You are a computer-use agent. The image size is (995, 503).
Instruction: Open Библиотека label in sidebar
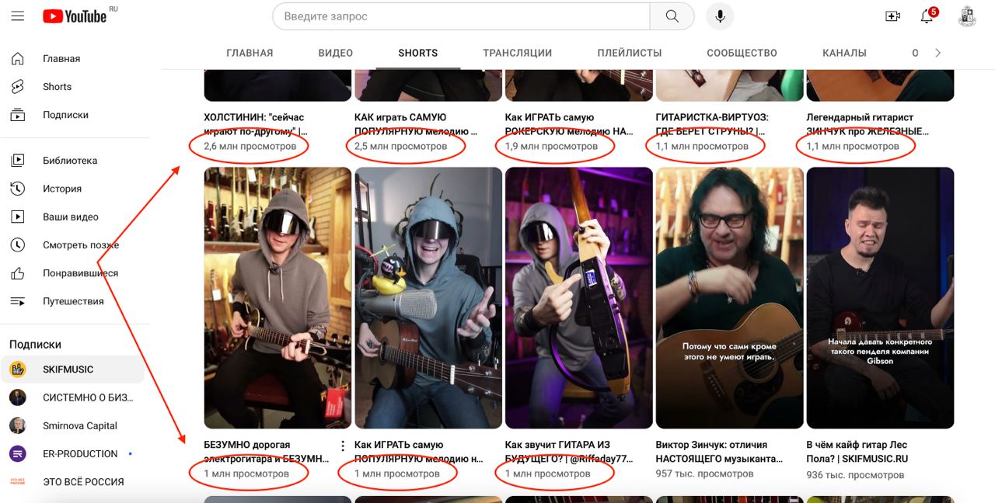[70, 161]
